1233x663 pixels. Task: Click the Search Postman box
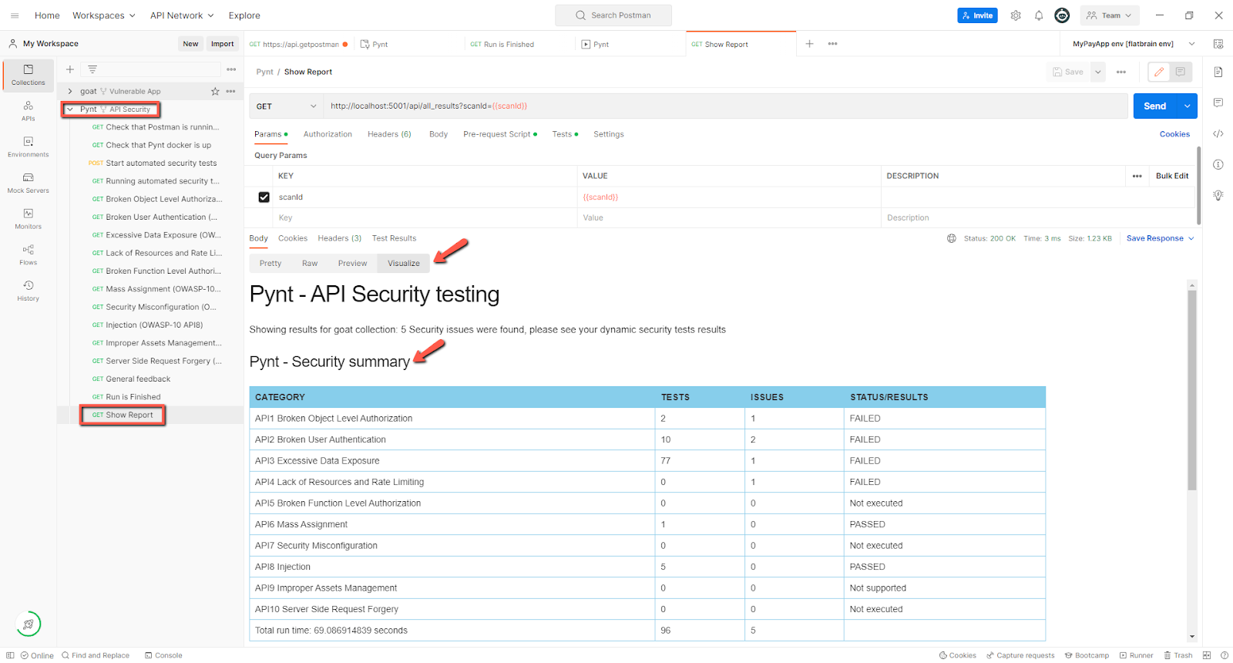point(613,15)
